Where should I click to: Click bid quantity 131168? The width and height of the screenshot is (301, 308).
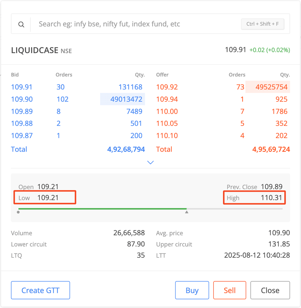click(x=130, y=87)
